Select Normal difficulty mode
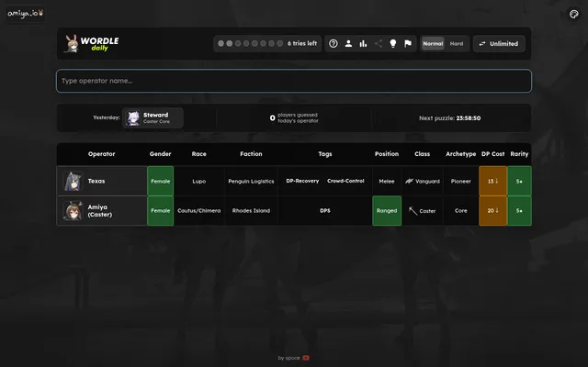Image resolution: width=588 pixels, height=367 pixels. coord(433,43)
